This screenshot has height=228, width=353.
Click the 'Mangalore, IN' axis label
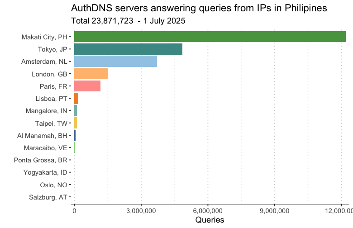46,111
